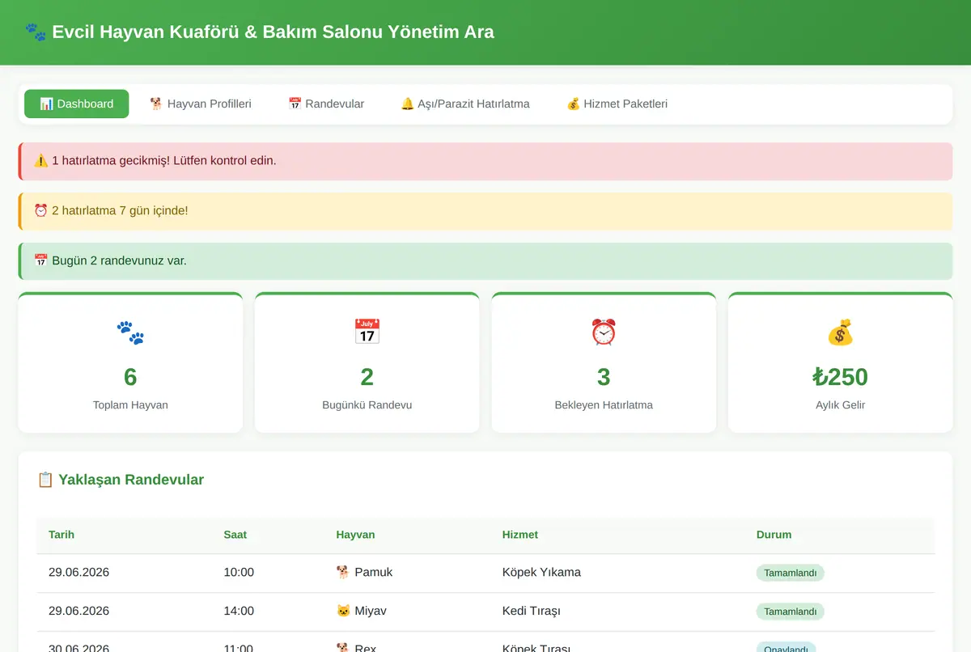Click the calendar icon in green alert

pos(41,260)
